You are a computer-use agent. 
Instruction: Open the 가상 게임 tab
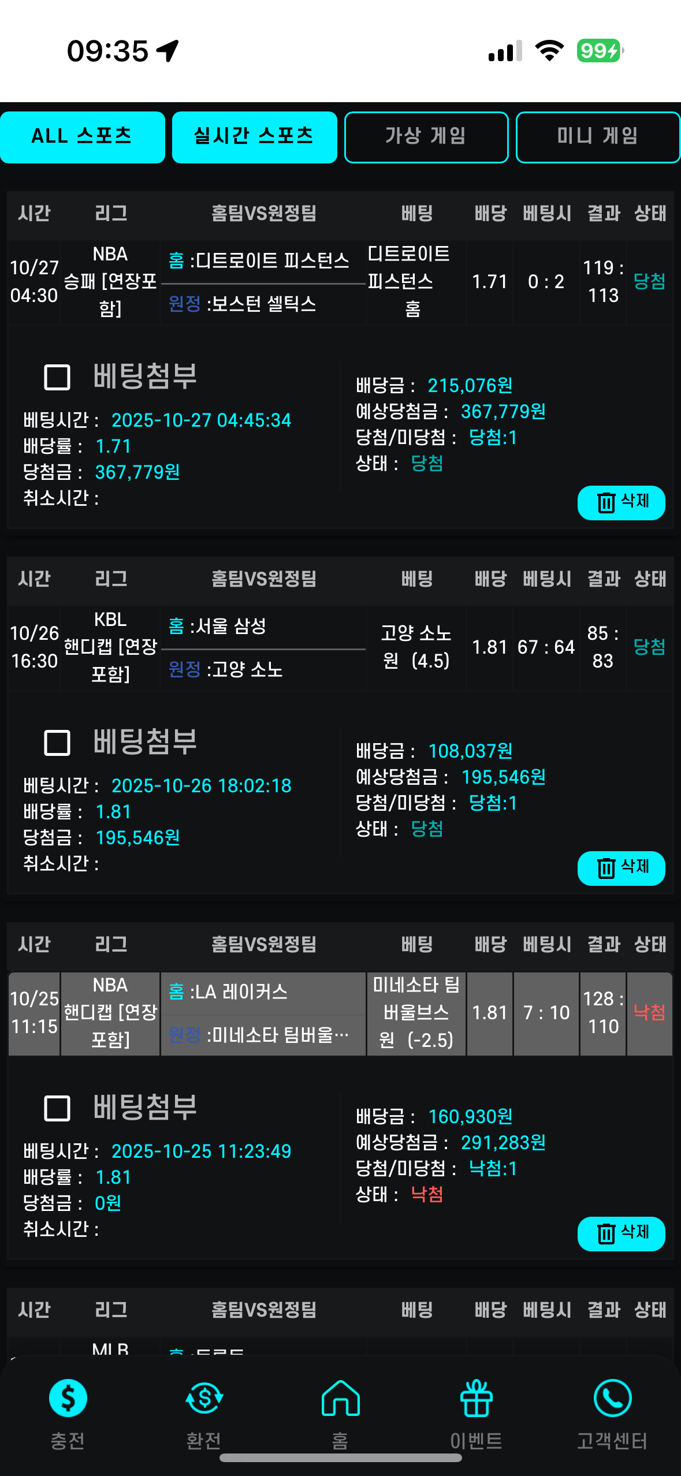click(426, 137)
